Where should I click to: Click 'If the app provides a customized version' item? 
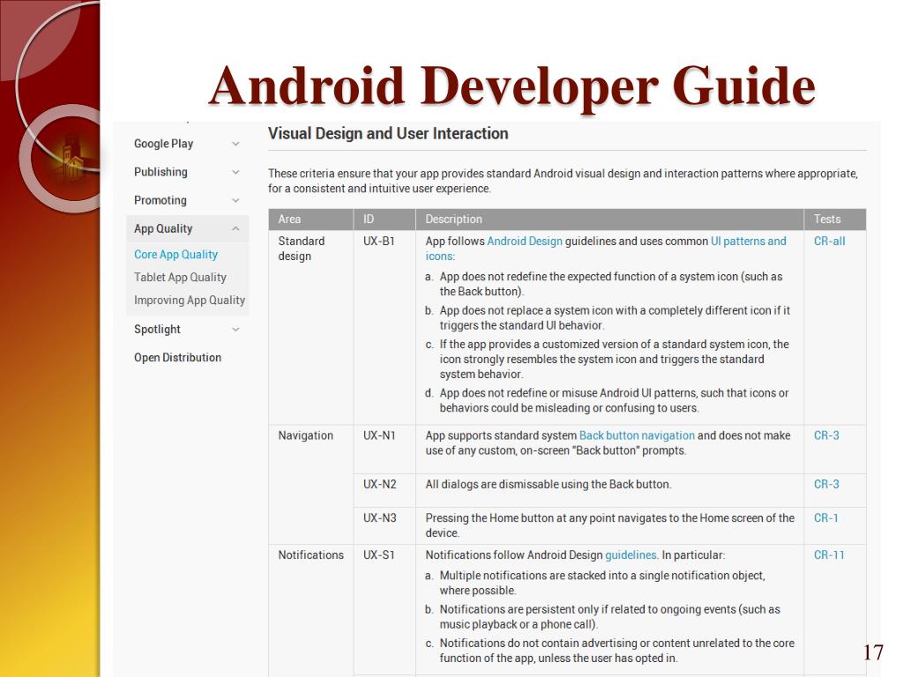click(x=614, y=360)
